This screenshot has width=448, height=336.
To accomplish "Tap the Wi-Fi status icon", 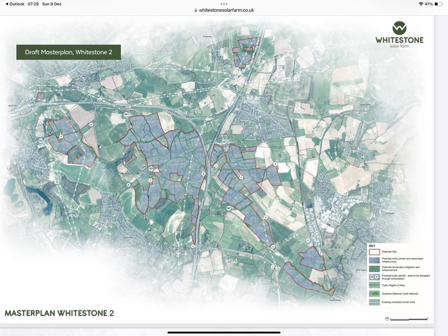I will [421, 4].
